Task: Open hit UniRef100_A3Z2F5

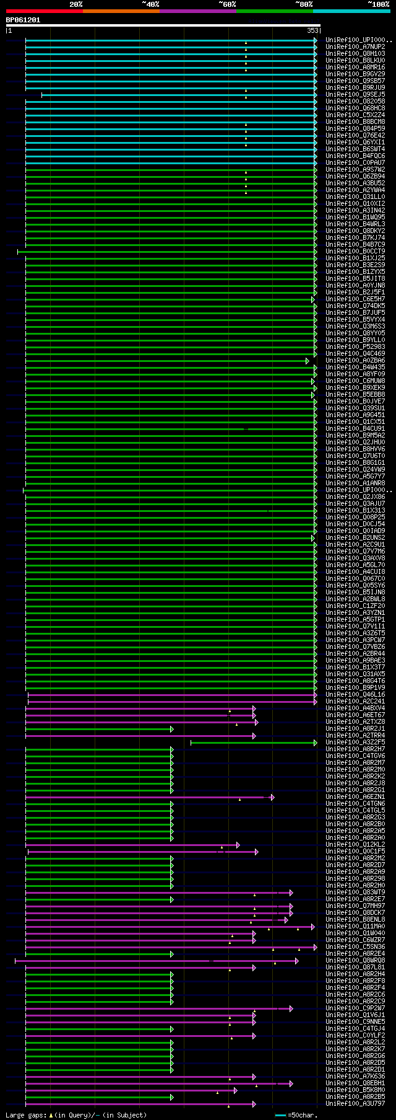Action: 355,742
